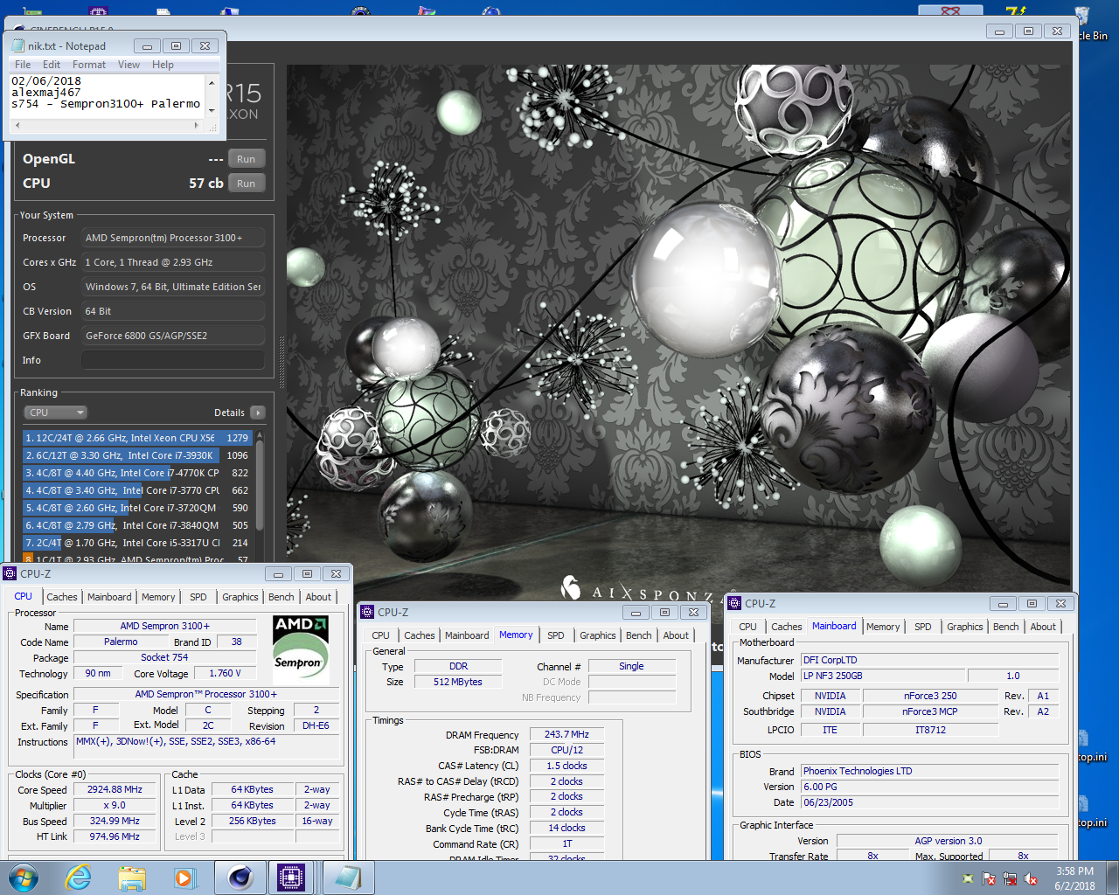Open the taskbar clock showing 3:58 PM
This screenshot has width=1119, height=895.
[1074, 878]
